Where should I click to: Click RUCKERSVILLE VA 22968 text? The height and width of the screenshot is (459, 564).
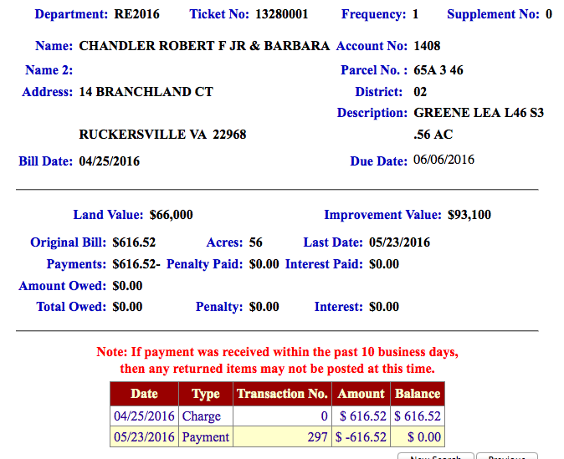coord(162,135)
